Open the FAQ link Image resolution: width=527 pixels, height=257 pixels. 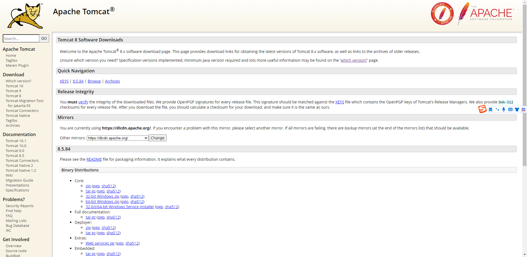tap(9, 216)
